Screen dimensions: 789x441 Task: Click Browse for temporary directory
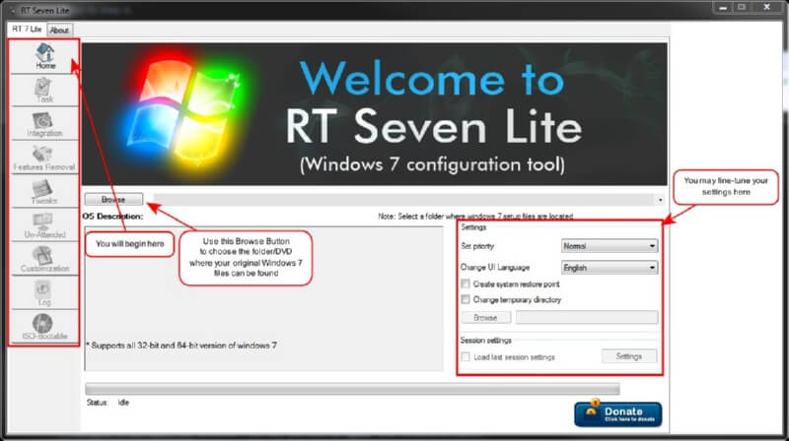pos(485,317)
